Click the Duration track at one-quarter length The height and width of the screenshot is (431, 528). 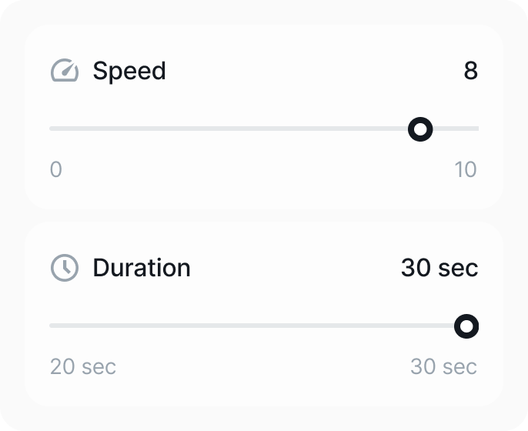coord(157,326)
